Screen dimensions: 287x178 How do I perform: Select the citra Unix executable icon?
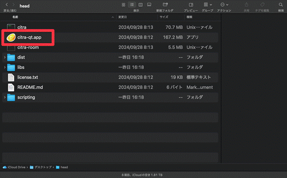(11, 27)
